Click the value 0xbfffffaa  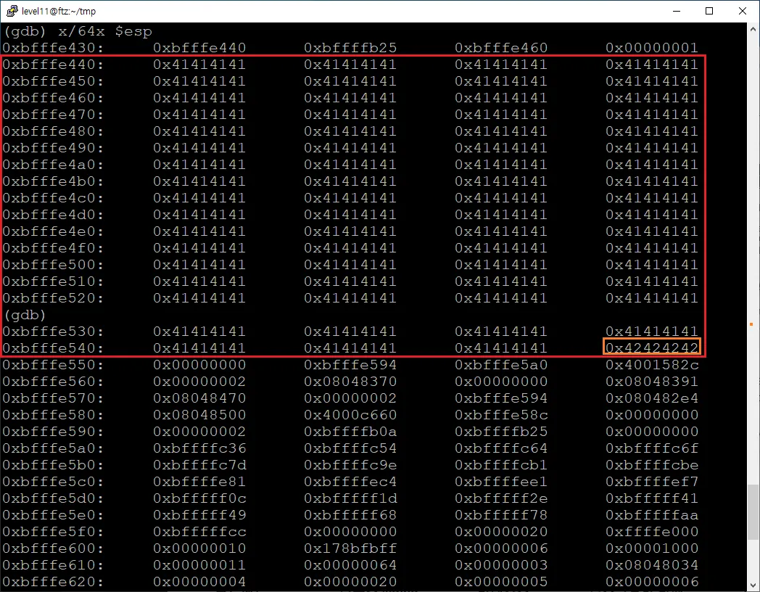tap(652, 515)
